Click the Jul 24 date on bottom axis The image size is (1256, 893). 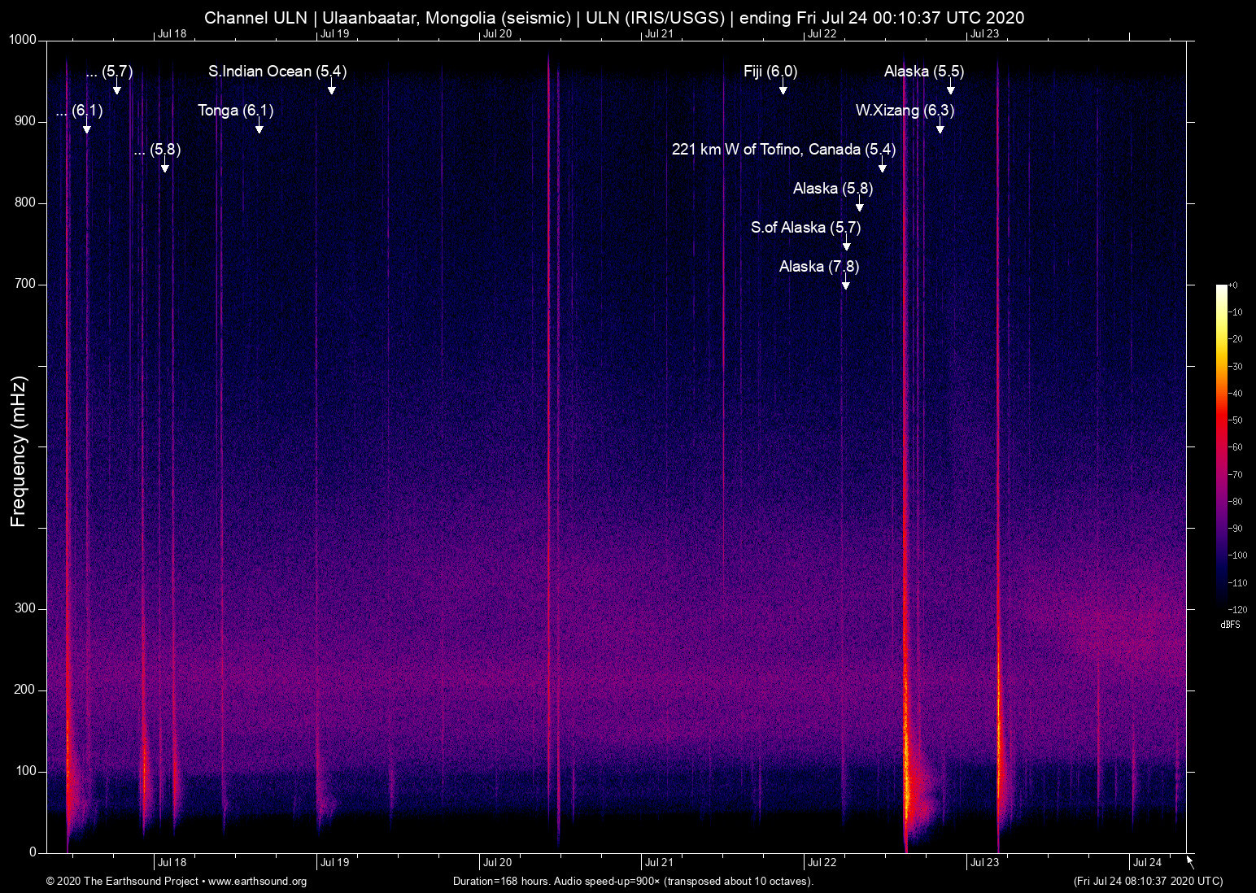[1147, 863]
